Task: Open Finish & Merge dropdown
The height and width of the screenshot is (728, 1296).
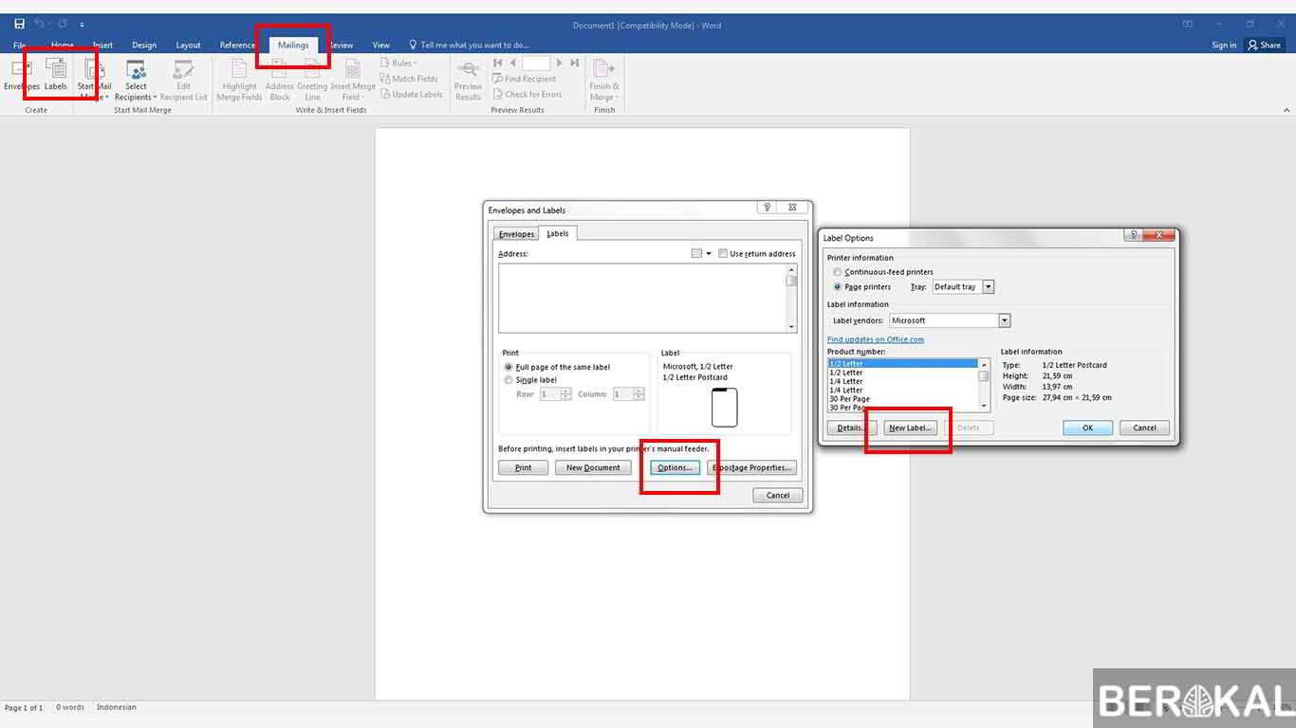Action: pyautogui.click(x=604, y=80)
